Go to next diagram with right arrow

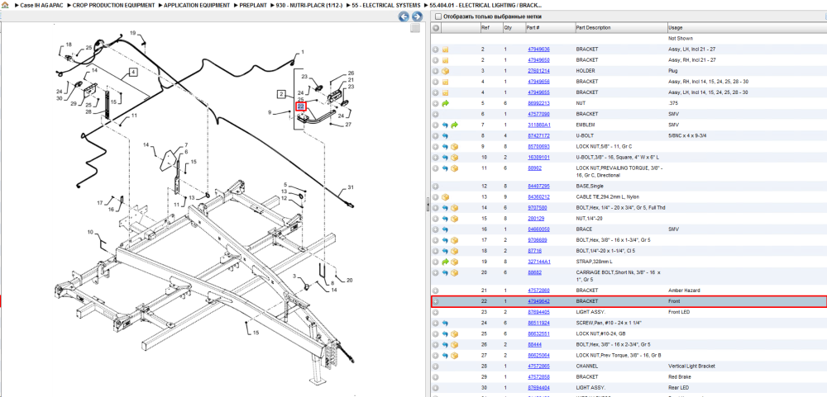click(417, 17)
